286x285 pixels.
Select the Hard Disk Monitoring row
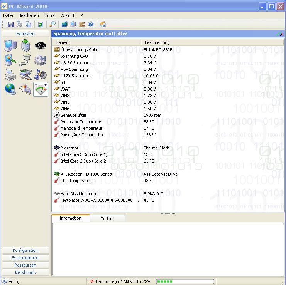click(x=168, y=194)
